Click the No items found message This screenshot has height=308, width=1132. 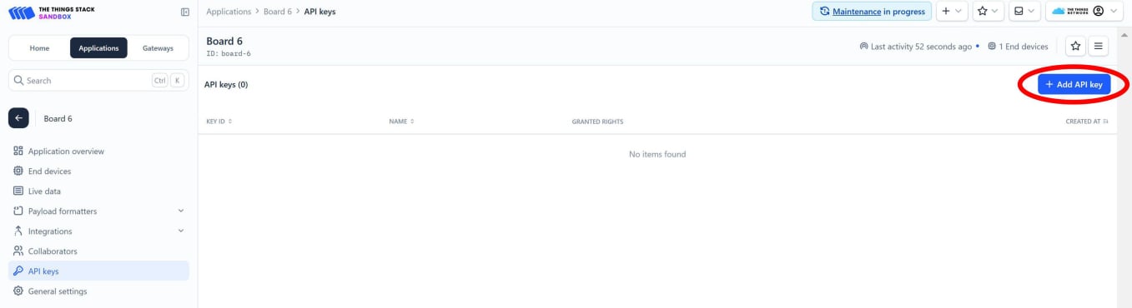(x=657, y=155)
